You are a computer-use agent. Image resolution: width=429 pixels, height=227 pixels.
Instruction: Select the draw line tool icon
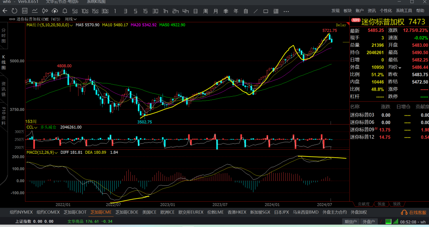click(x=255, y=11)
